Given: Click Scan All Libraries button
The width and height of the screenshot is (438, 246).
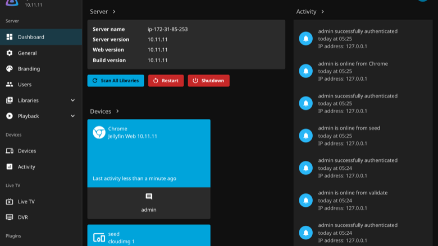Looking at the screenshot, I should (116, 81).
